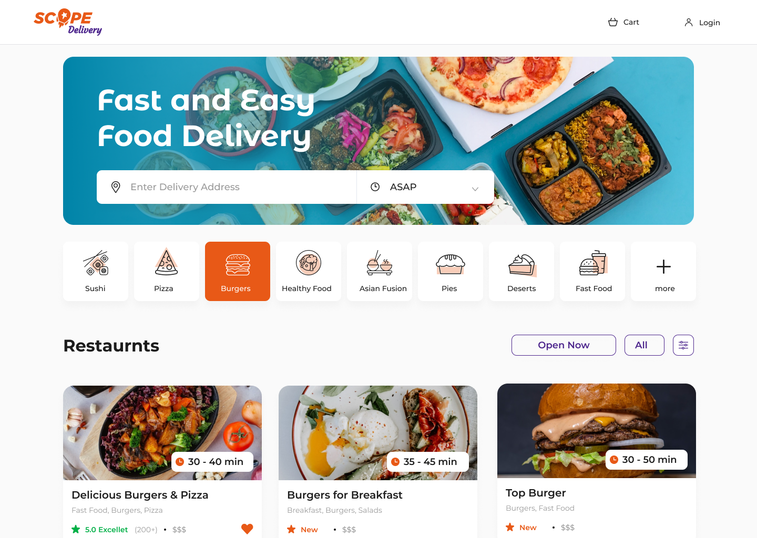Screen dimensions: 757x538
Task: Choose the Healthy Food category
Action: coord(309,271)
